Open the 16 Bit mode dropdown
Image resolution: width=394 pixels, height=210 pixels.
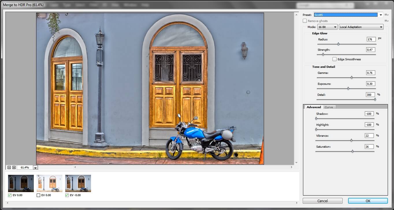(327, 27)
